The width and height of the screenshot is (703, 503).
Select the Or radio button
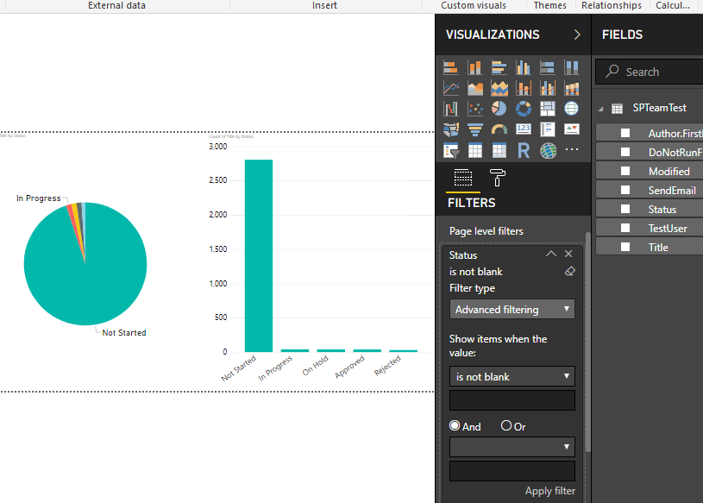coord(506,425)
